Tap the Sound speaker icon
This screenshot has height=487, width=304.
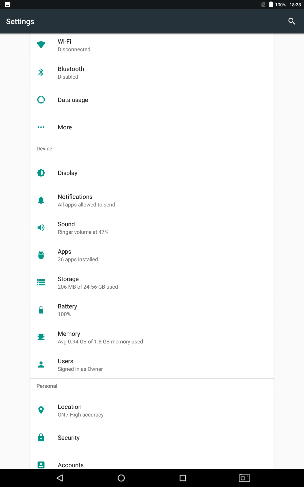(x=41, y=228)
